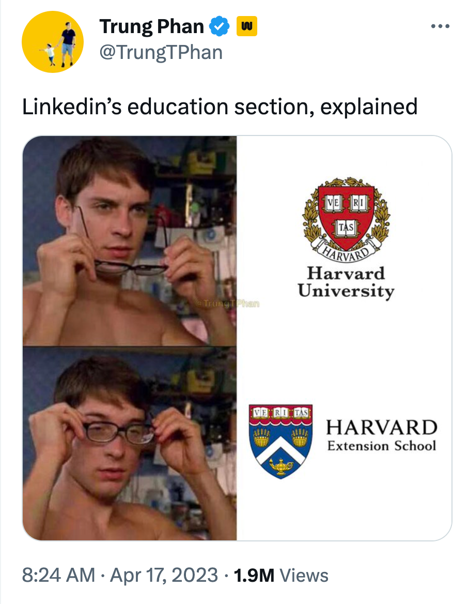Image resolution: width=468 pixels, height=604 pixels.
Task: Open the three-dot more options menu
Action: [440, 26]
